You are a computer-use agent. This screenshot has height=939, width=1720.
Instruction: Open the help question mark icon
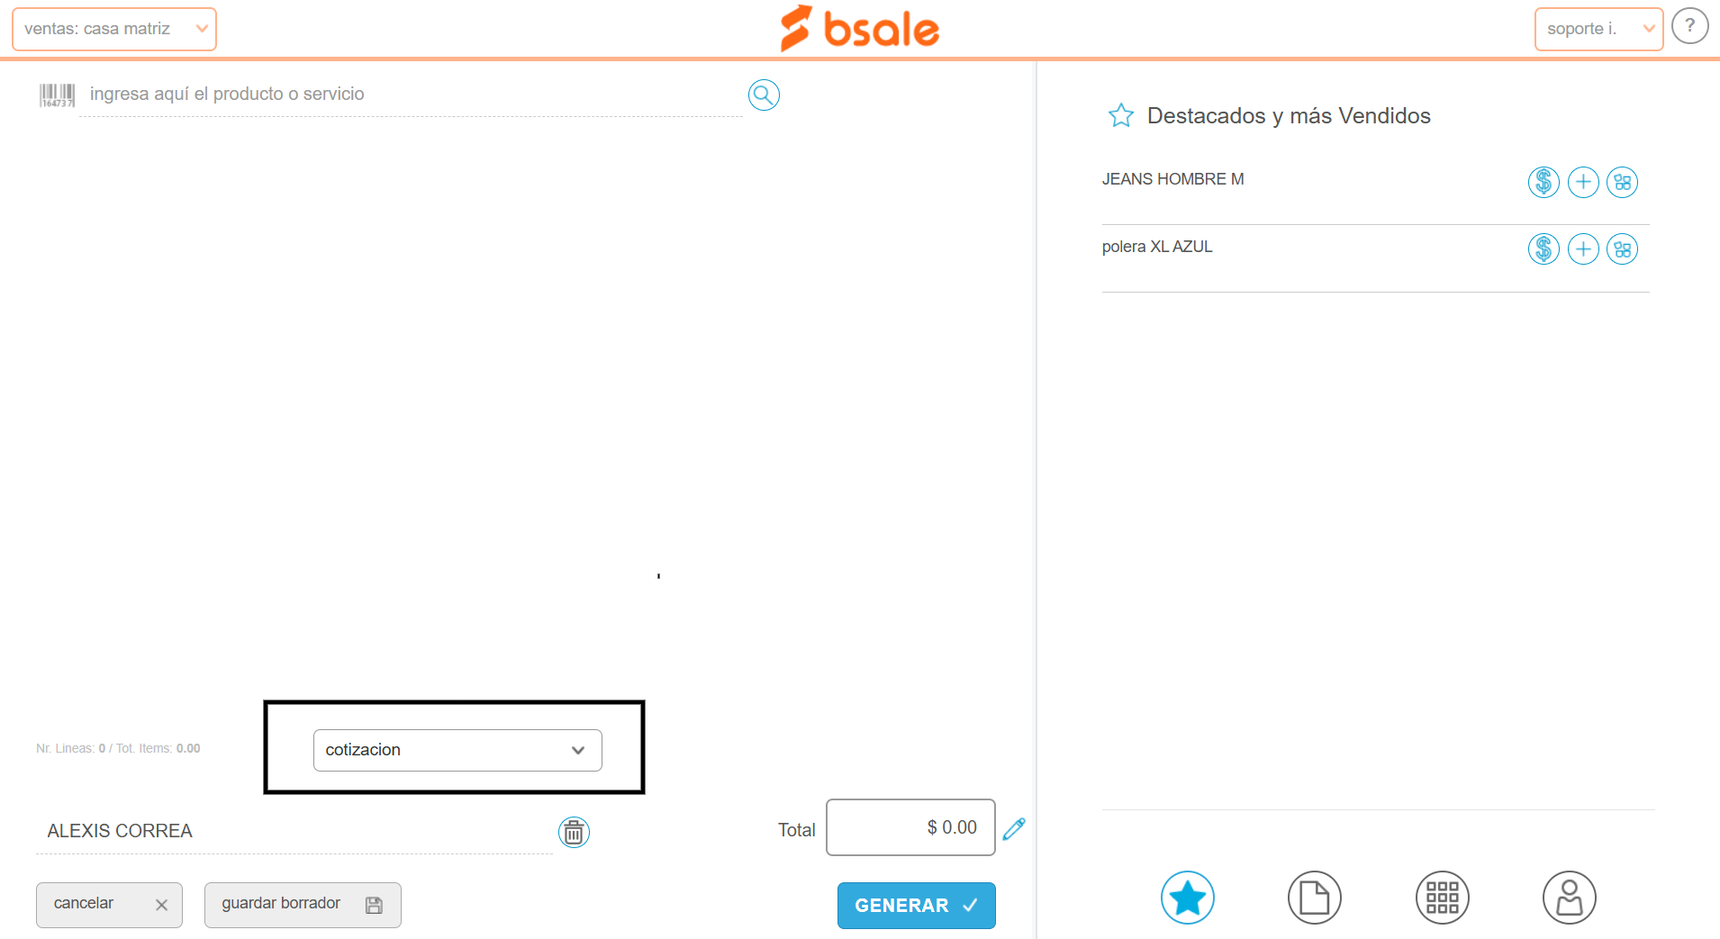[x=1689, y=26]
